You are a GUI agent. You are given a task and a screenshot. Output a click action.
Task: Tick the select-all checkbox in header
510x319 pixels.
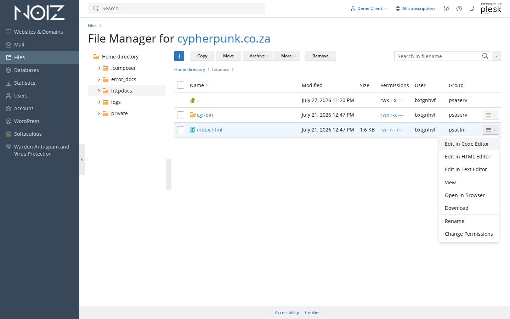(x=181, y=85)
